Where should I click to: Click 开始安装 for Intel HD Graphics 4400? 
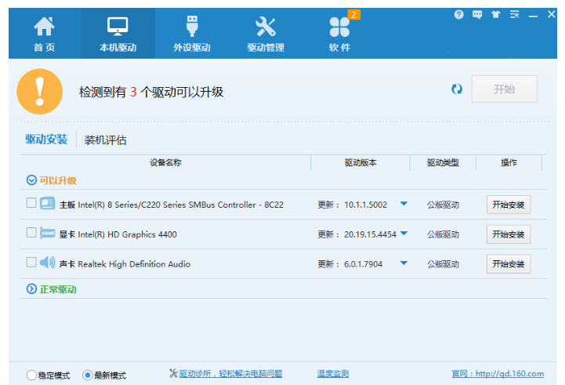(508, 234)
